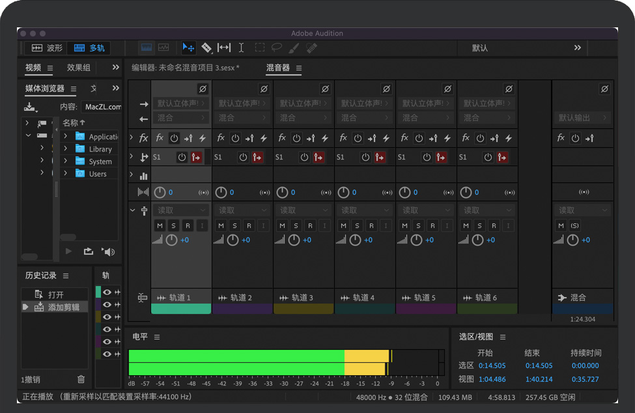Image resolution: width=635 pixels, height=413 pixels.
Task: Open the 读取 automation dropdown on track 2
Action: (242, 210)
